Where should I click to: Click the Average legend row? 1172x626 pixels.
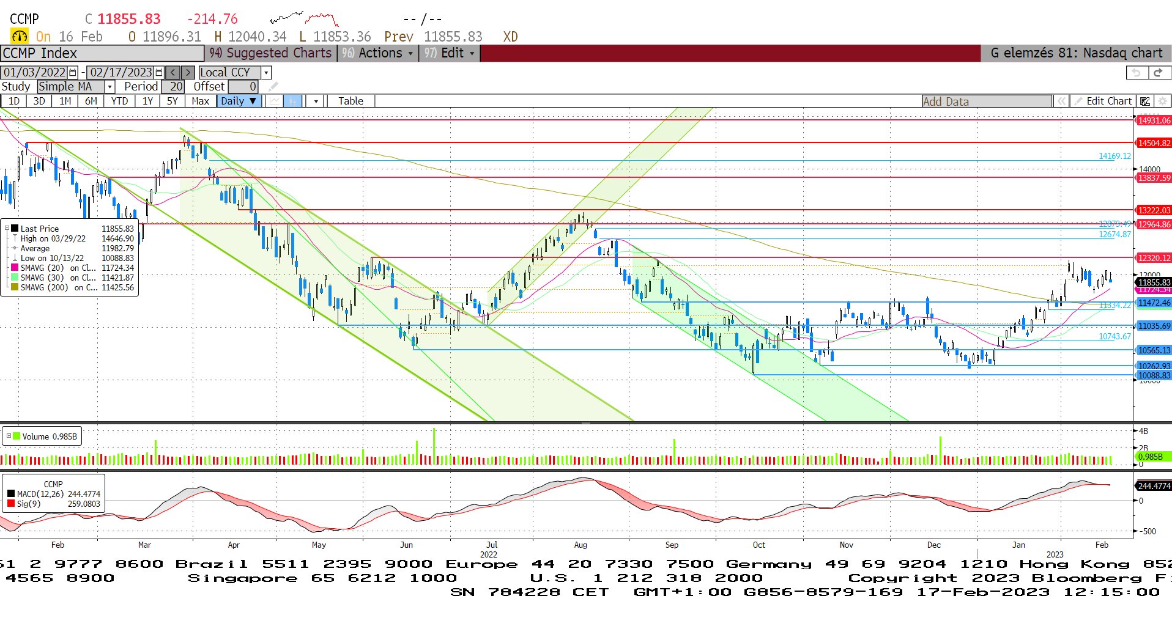73,248
